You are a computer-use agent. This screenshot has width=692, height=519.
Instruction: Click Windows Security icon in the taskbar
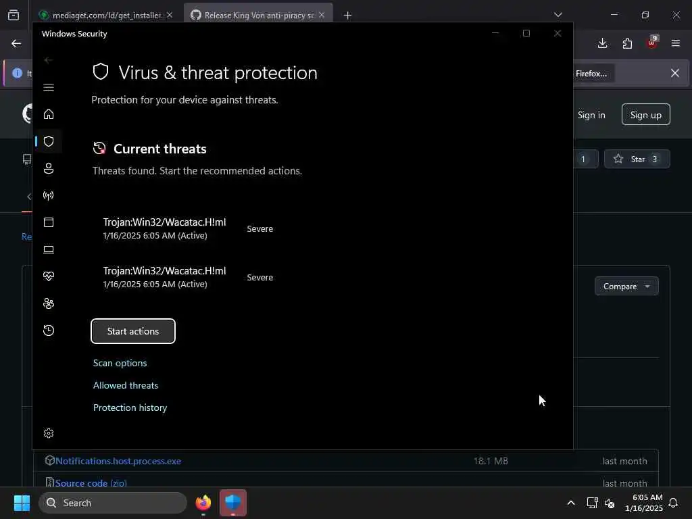point(233,503)
